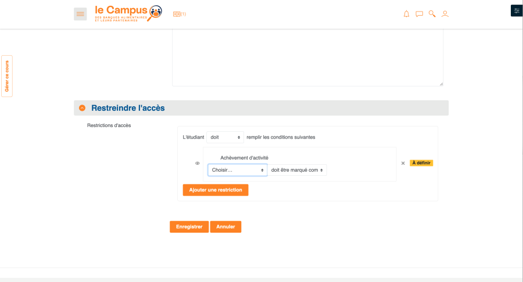Image resolution: width=523 pixels, height=282 pixels.
Task: Click "Ajouter une restriction" button
Action: [216, 190]
